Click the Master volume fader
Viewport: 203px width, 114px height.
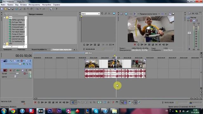click(189, 33)
